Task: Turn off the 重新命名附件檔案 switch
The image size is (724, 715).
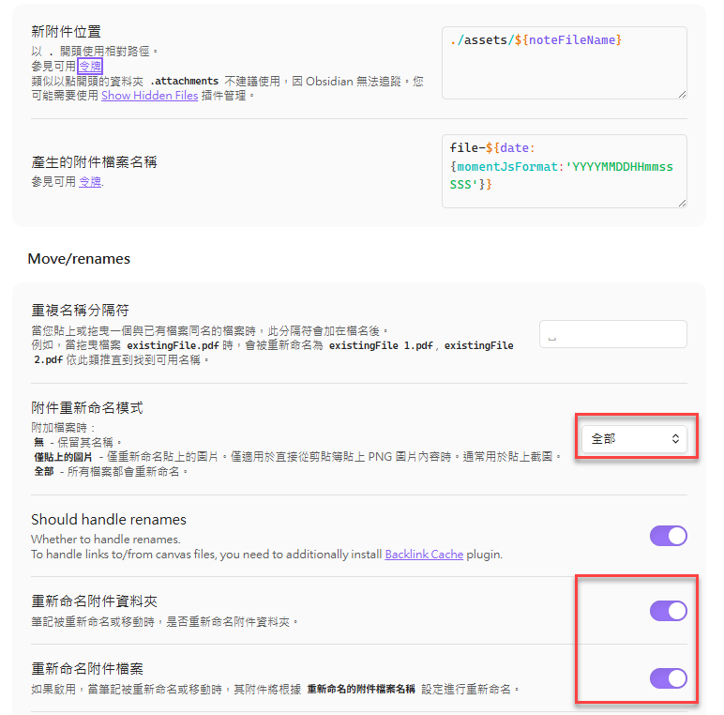Action: (x=669, y=678)
